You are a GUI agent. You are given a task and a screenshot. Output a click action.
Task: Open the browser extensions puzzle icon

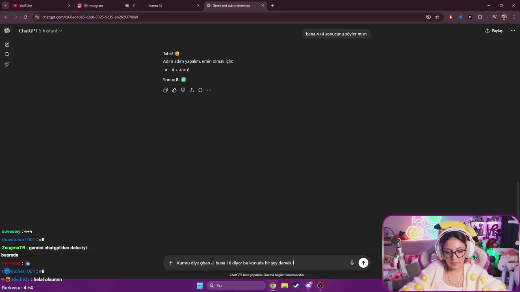click(x=480, y=17)
